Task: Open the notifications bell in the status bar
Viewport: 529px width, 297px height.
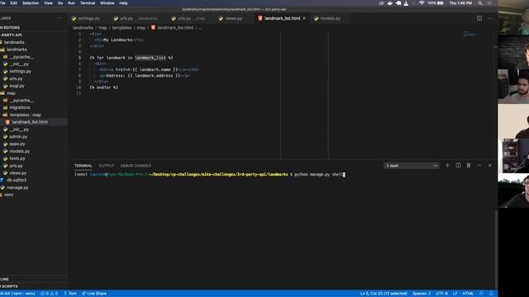Action: [x=491, y=294]
